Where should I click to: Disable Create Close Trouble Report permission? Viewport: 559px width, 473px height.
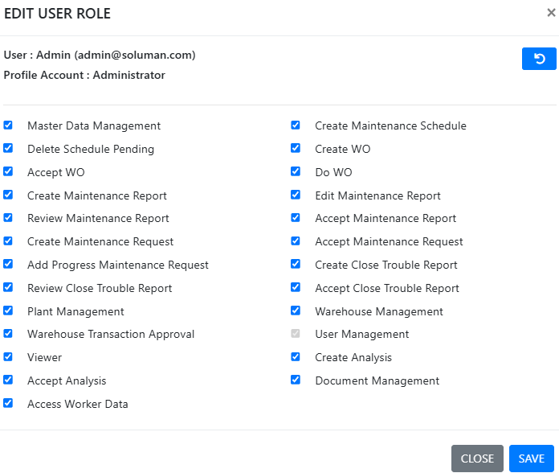click(x=296, y=265)
